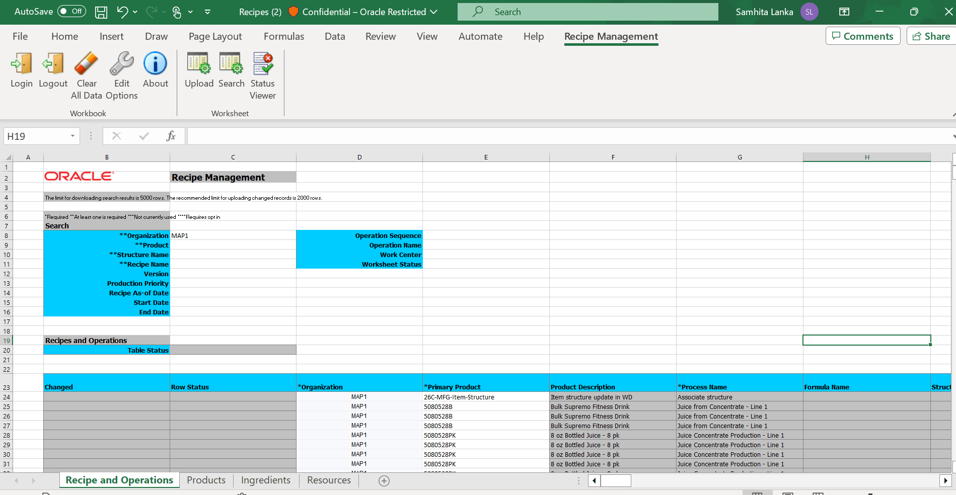The width and height of the screenshot is (956, 495).
Task: Click the 'Formula Name' header cell
Action: [866, 383]
